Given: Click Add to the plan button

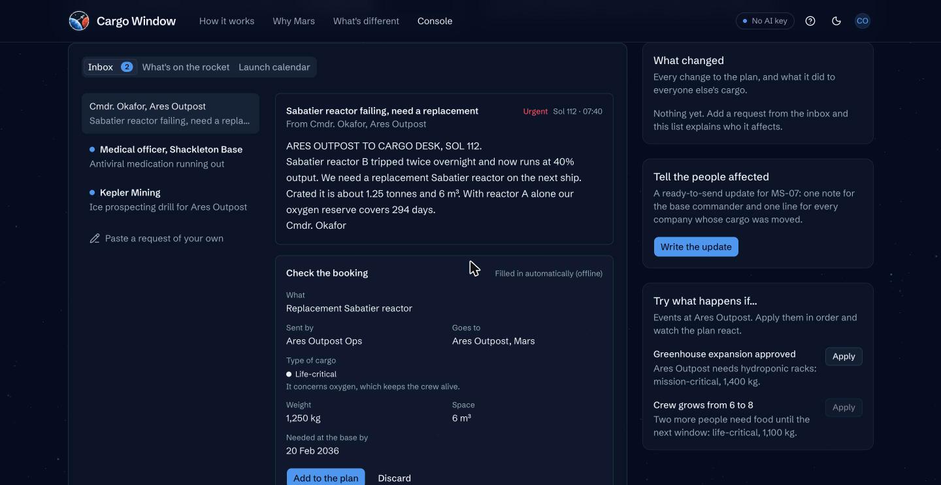Looking at the screenshot, I should click(325, 477).
